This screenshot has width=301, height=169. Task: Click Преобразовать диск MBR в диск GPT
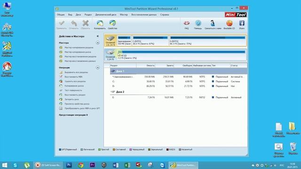tap(82, 108)
